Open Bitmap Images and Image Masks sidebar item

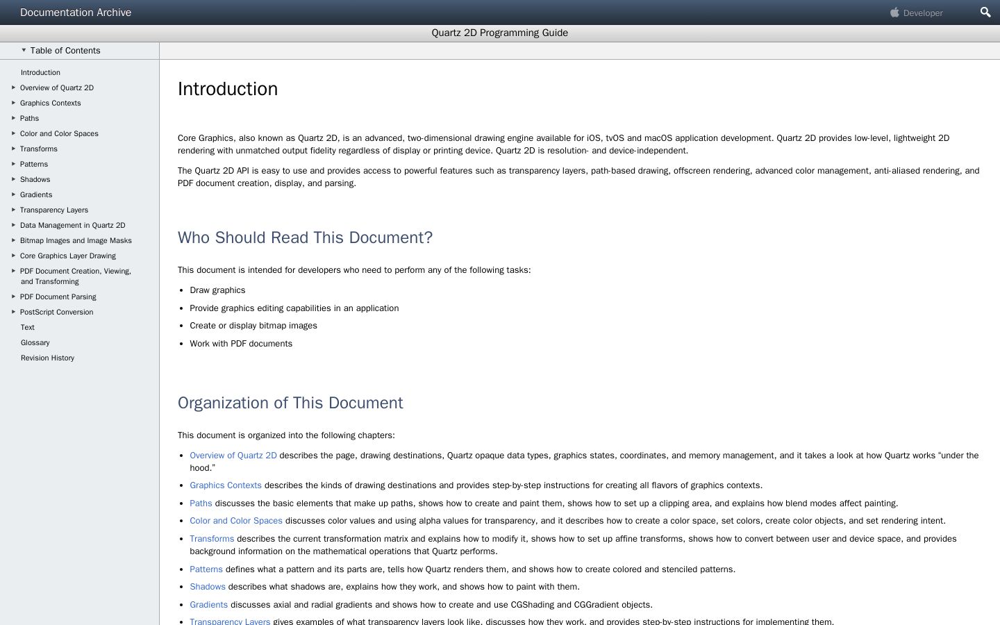76,240
